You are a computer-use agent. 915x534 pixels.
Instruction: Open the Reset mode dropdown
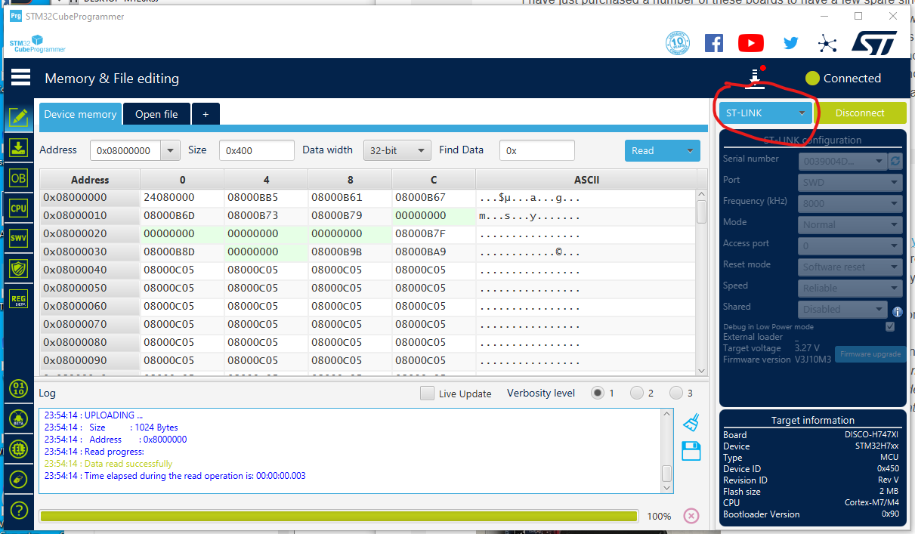pyautogui.click(x=849, y=267)
